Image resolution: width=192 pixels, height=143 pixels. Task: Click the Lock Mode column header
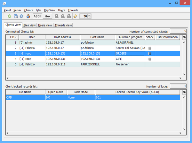click(x=81, y=92)
